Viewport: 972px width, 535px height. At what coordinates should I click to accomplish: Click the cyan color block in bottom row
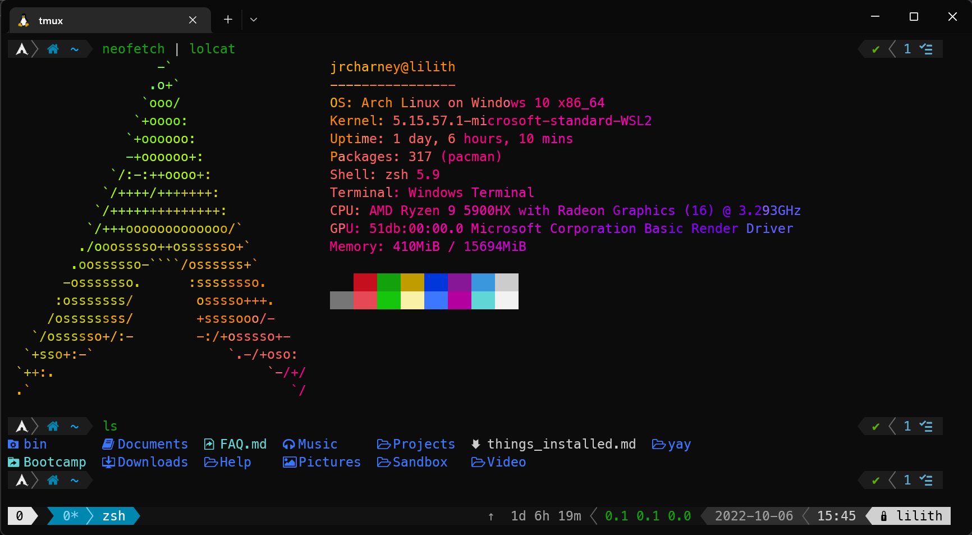[x=483, y=300]
